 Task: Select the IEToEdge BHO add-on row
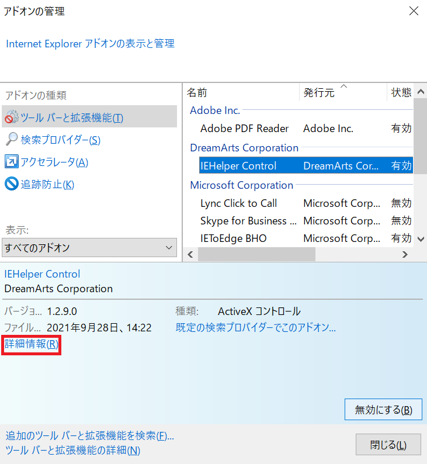coord(306,238)
